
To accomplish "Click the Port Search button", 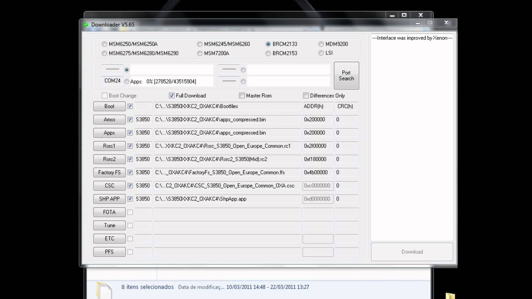I will pyautogui.click(x=346, y=76).
